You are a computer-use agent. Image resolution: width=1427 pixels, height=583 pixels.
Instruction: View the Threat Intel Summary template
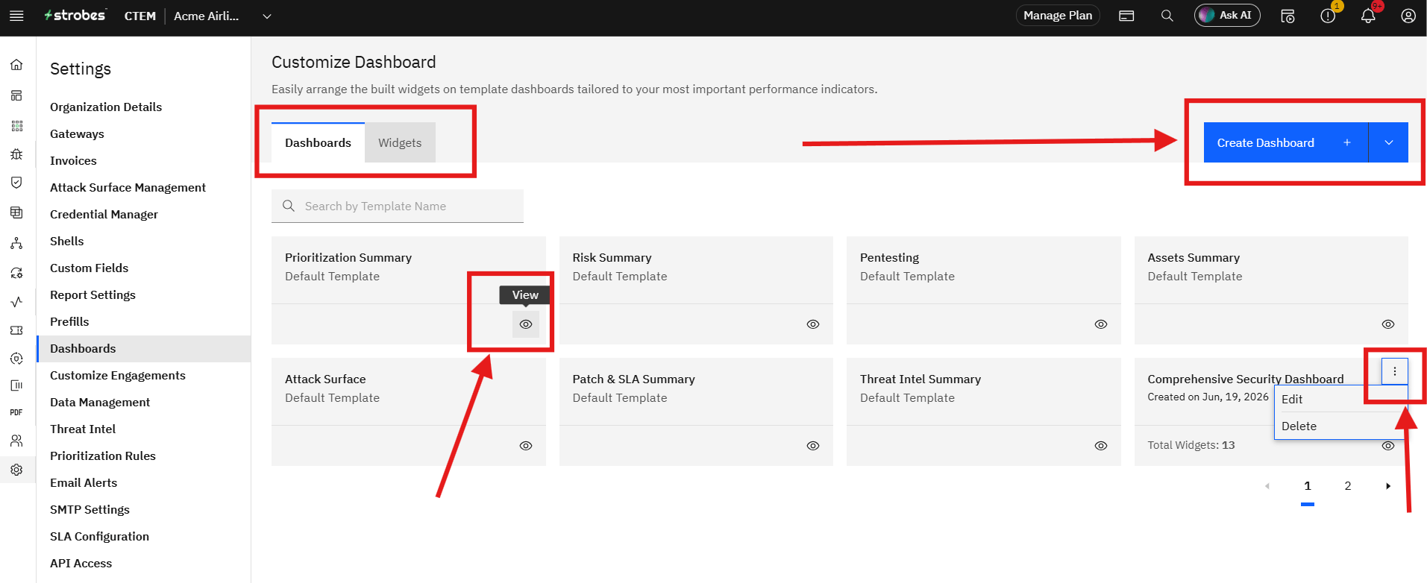click(x=1101, y=446)
